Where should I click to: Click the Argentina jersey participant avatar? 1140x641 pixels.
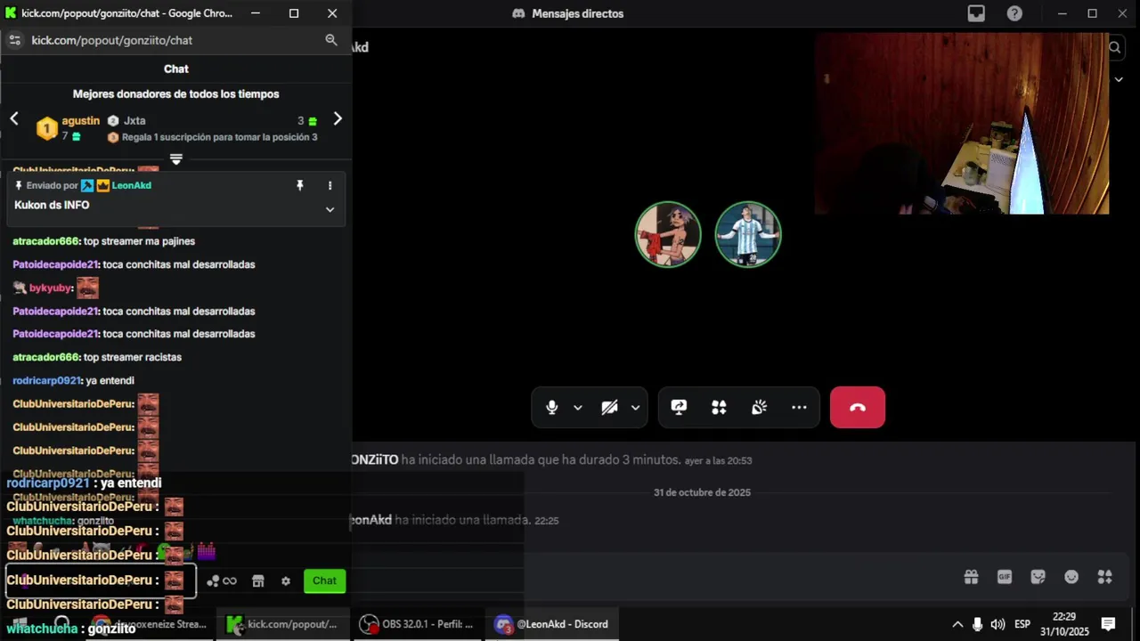click(748, 234)
